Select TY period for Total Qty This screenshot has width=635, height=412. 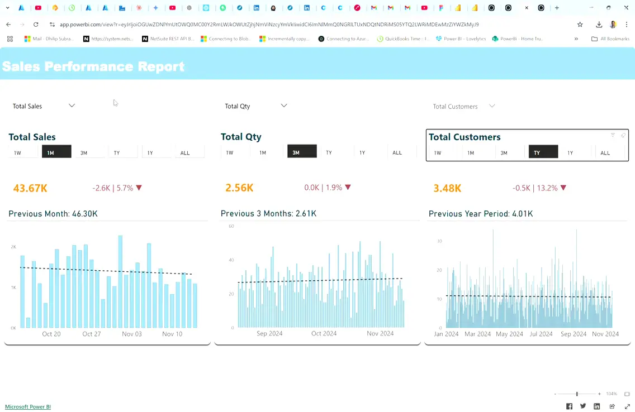(x=335, y=152)
